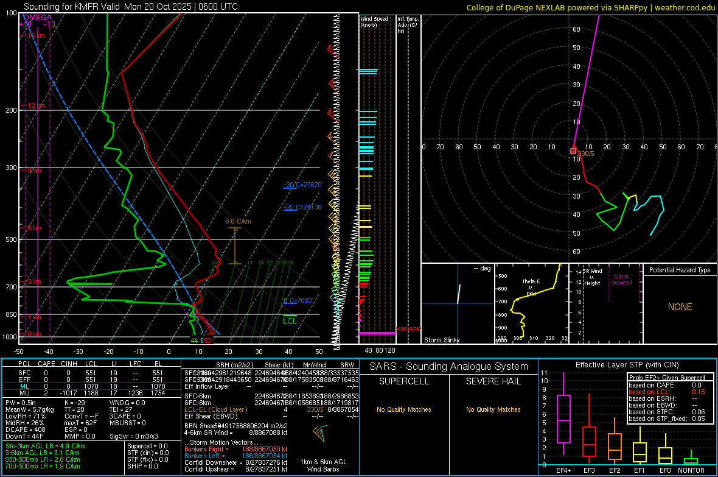Select the Bunkers Left storm motion row

tap(236, 456)
